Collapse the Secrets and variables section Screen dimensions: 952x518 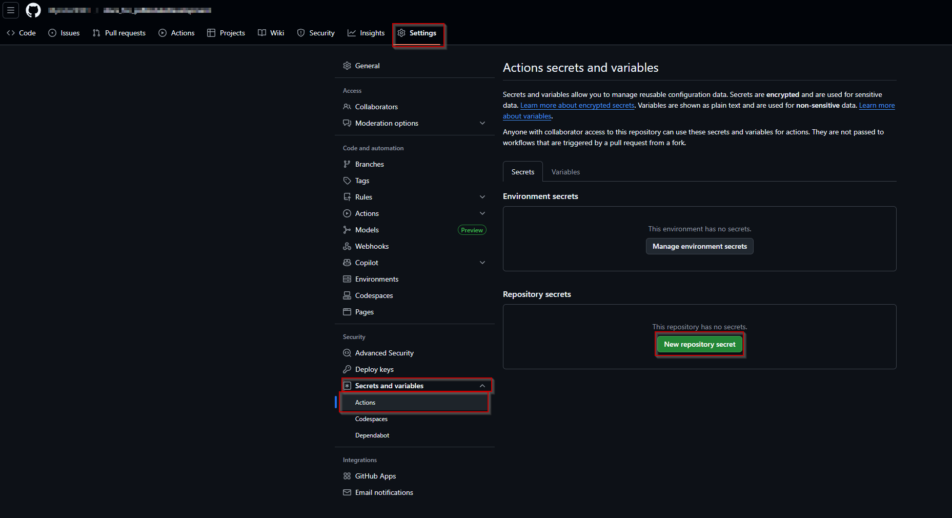tap(482, 386)
